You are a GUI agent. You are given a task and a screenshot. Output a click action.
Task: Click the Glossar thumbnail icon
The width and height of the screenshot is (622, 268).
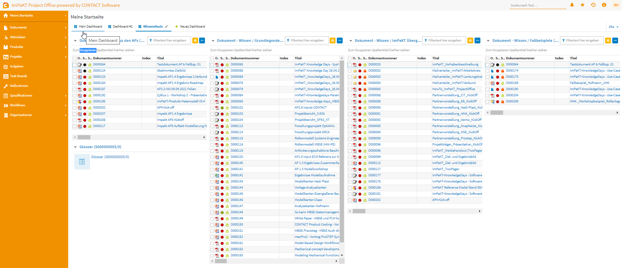pos(82,161)
